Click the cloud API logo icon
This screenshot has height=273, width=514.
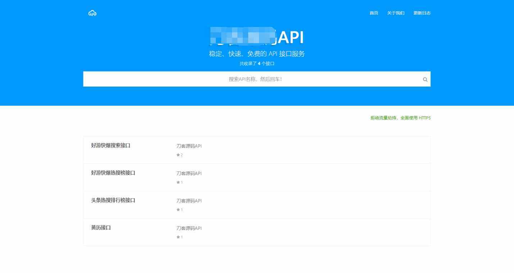[x=92, y=13]
